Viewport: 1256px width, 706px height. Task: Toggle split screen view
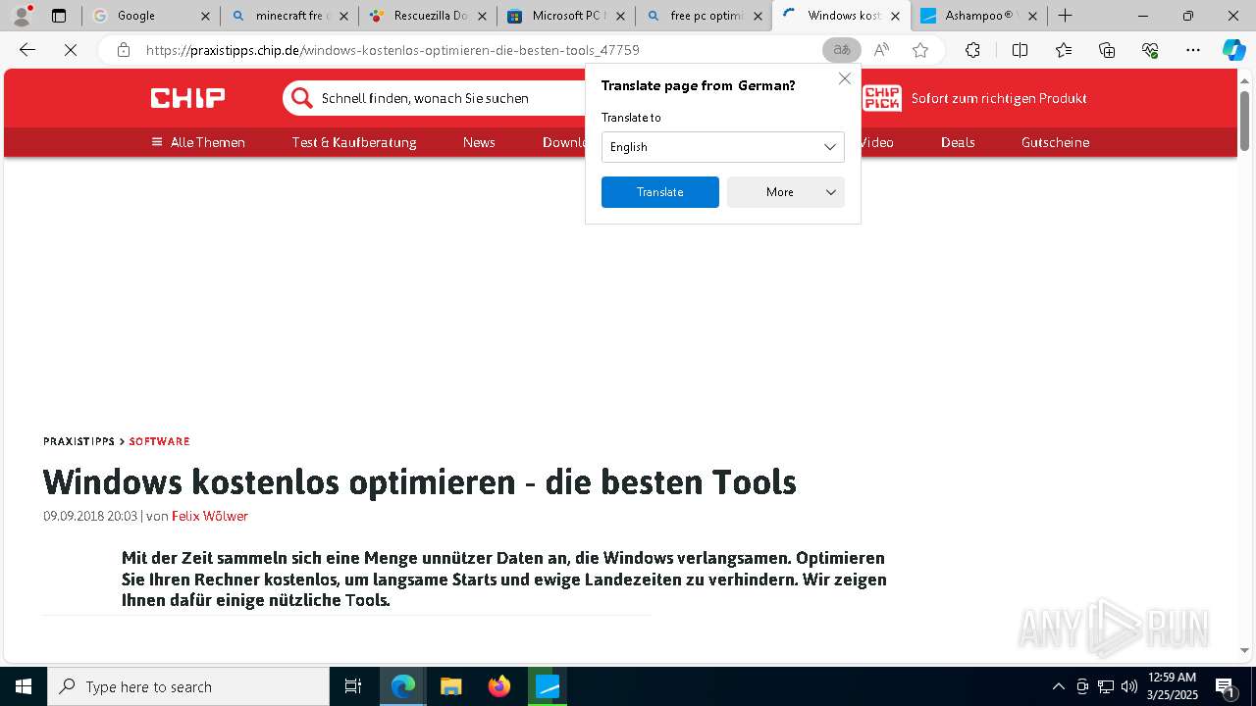coord(1020,50)
